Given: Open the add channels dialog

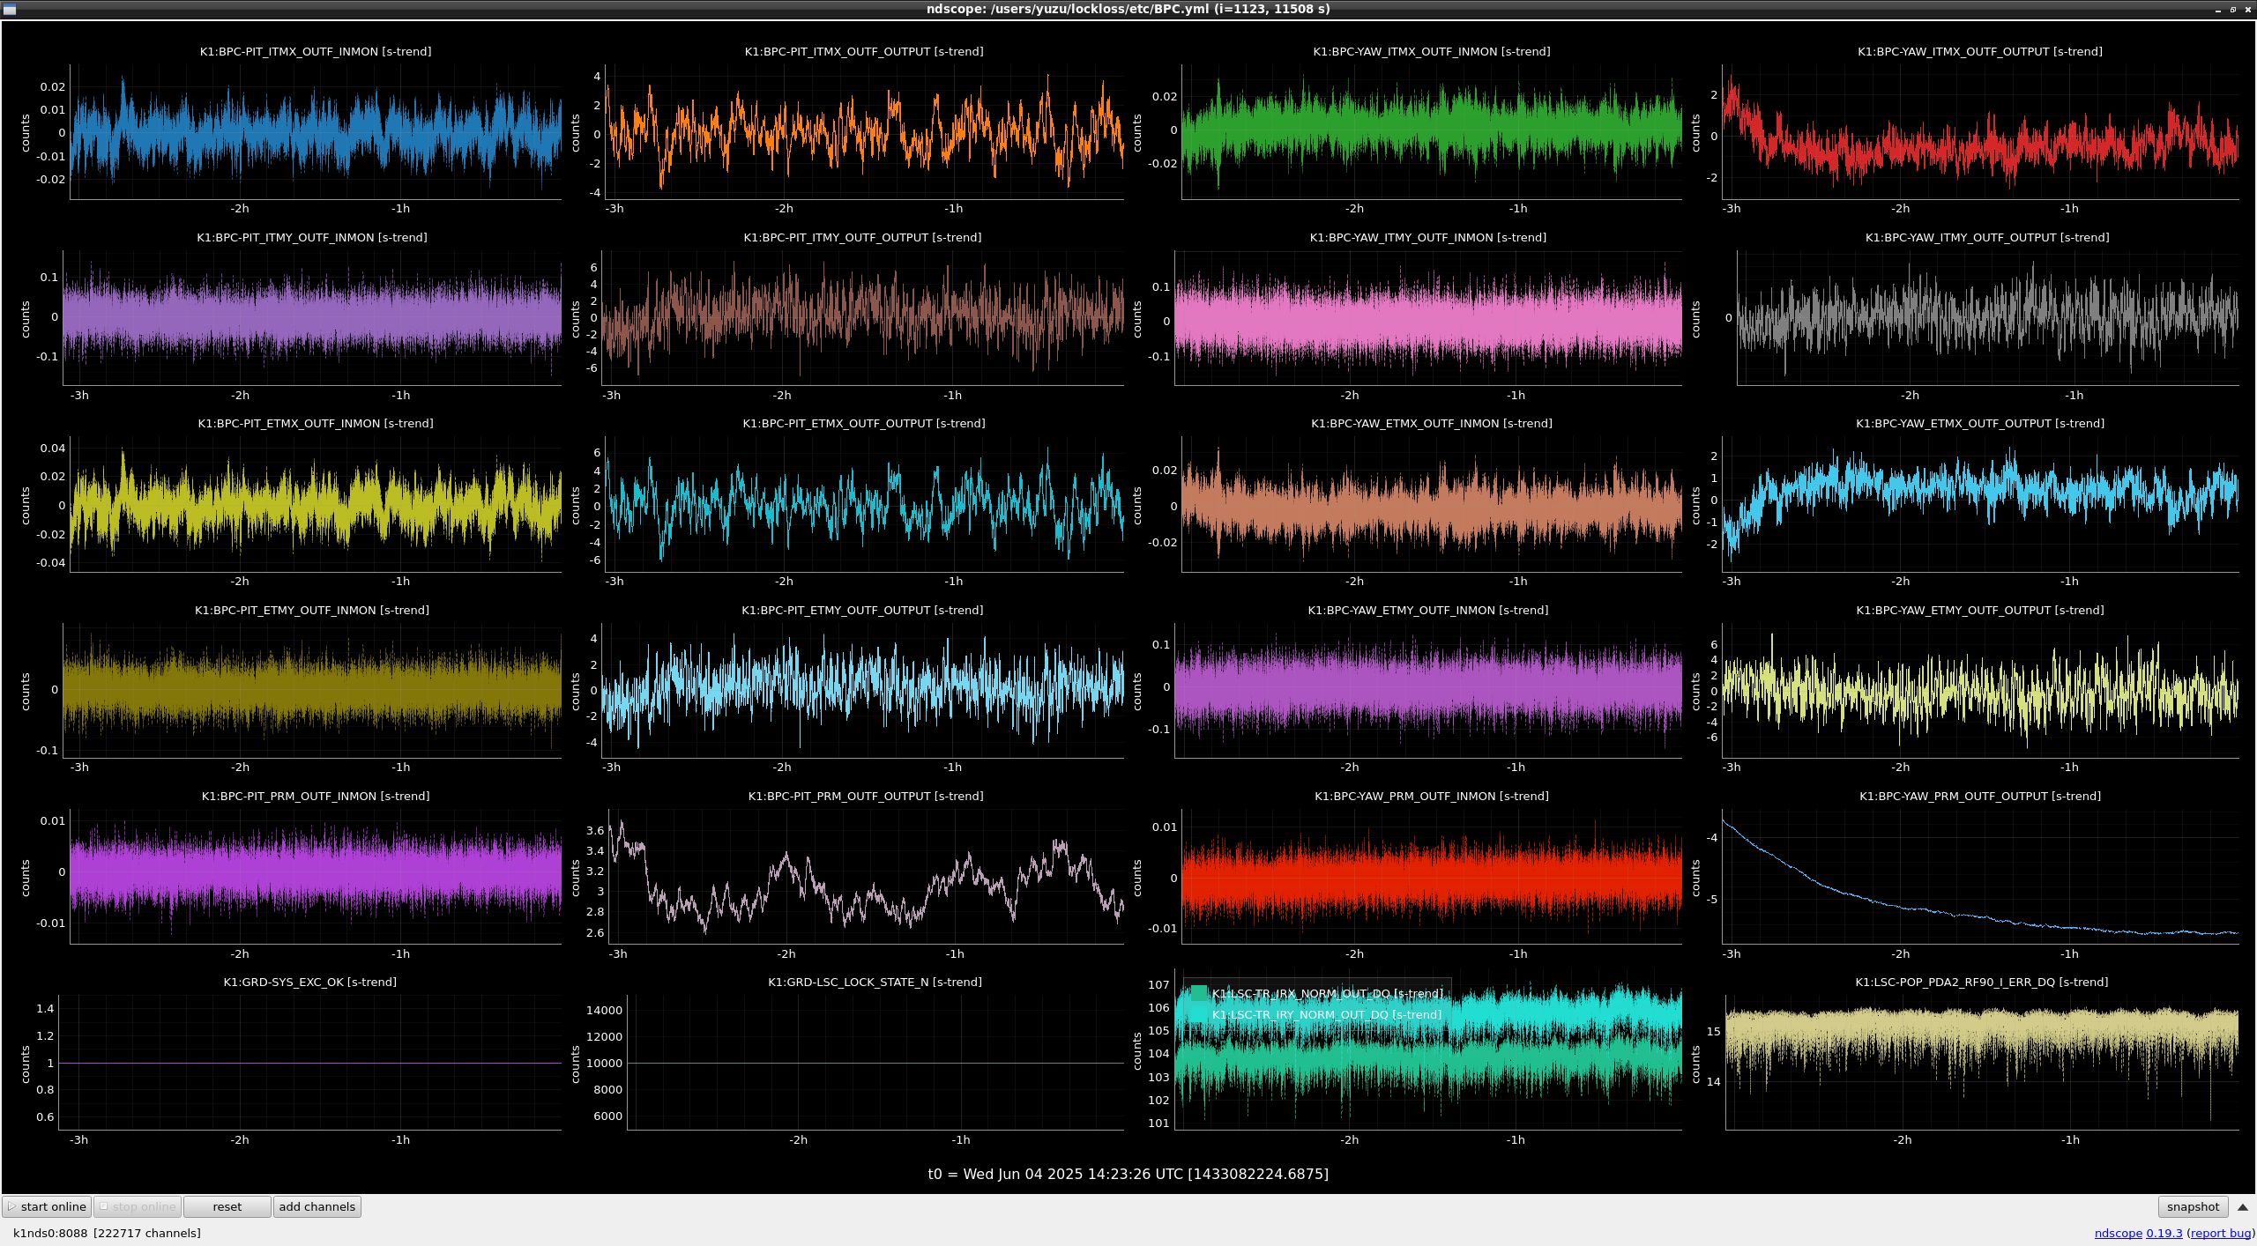Looking at the screenshot, I should [317, 1206].
